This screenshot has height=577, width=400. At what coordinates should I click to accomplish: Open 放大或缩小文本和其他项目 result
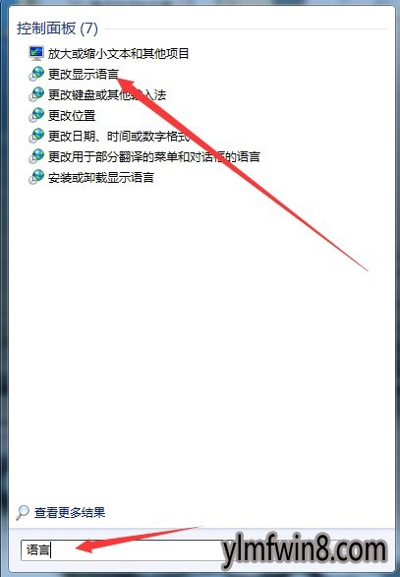[118, 53]
